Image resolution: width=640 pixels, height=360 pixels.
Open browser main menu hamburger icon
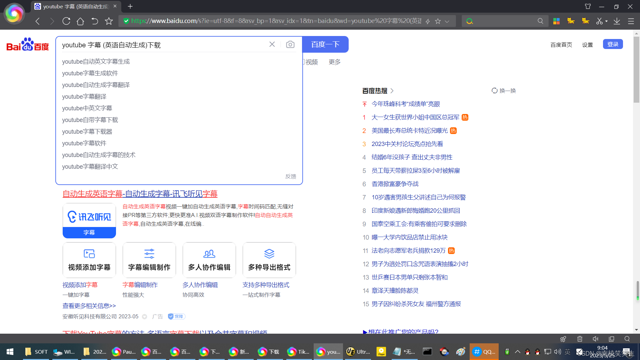pyautogui.click(x=631, y=21)
